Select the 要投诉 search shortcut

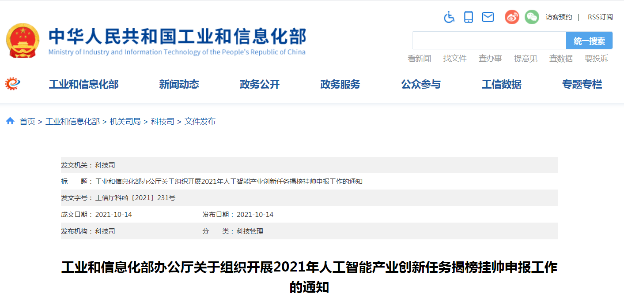pyautogui.click(x=596, y=58)
